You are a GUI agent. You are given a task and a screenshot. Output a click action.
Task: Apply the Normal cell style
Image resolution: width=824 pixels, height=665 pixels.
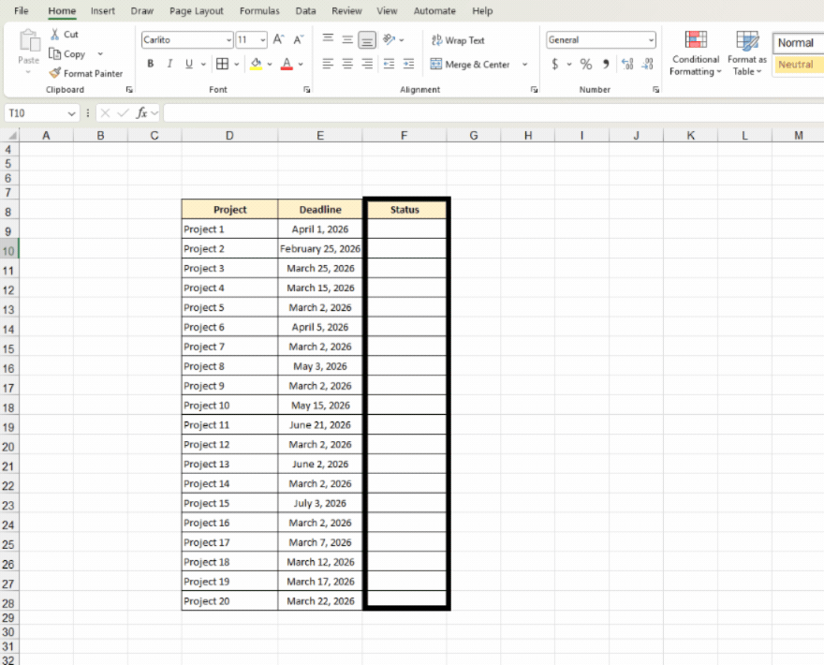pyautogui.click(x=798, y=42)
